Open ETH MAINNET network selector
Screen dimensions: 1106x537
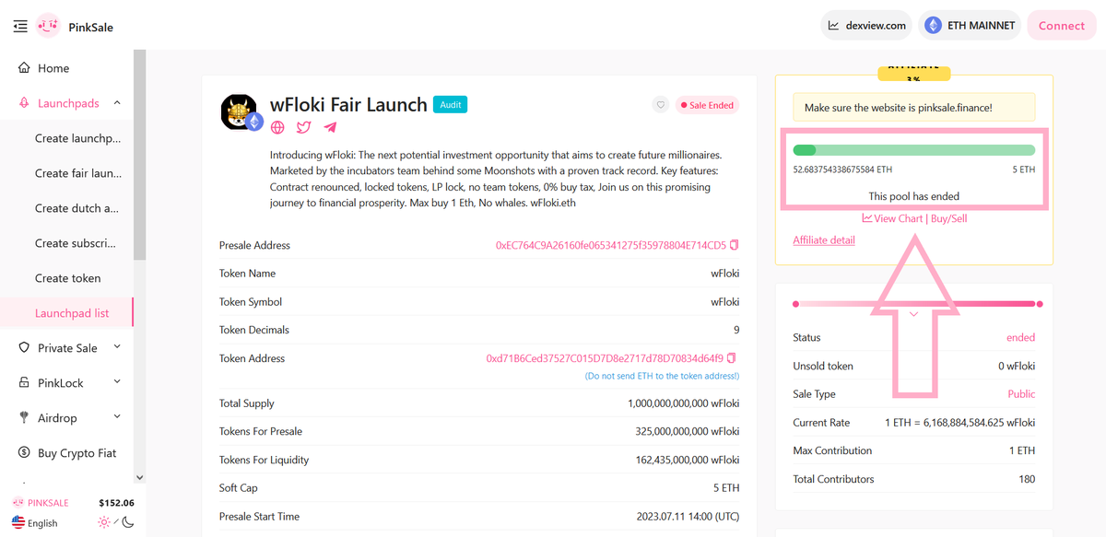click(970, 26)
